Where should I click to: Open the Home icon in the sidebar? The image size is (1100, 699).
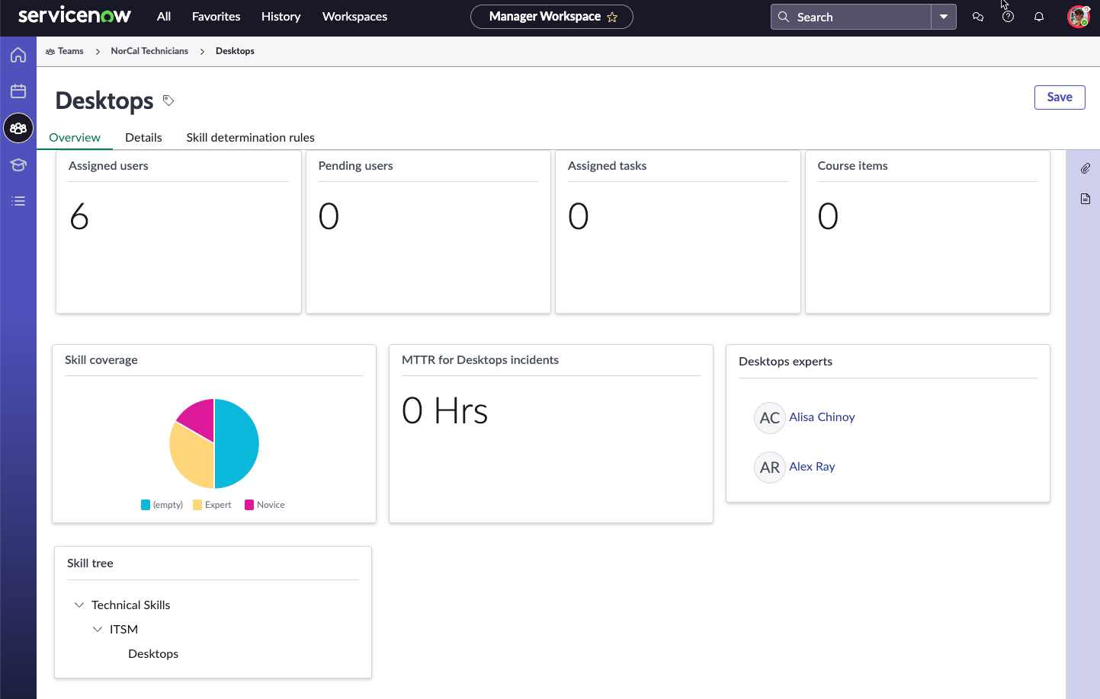18,55
